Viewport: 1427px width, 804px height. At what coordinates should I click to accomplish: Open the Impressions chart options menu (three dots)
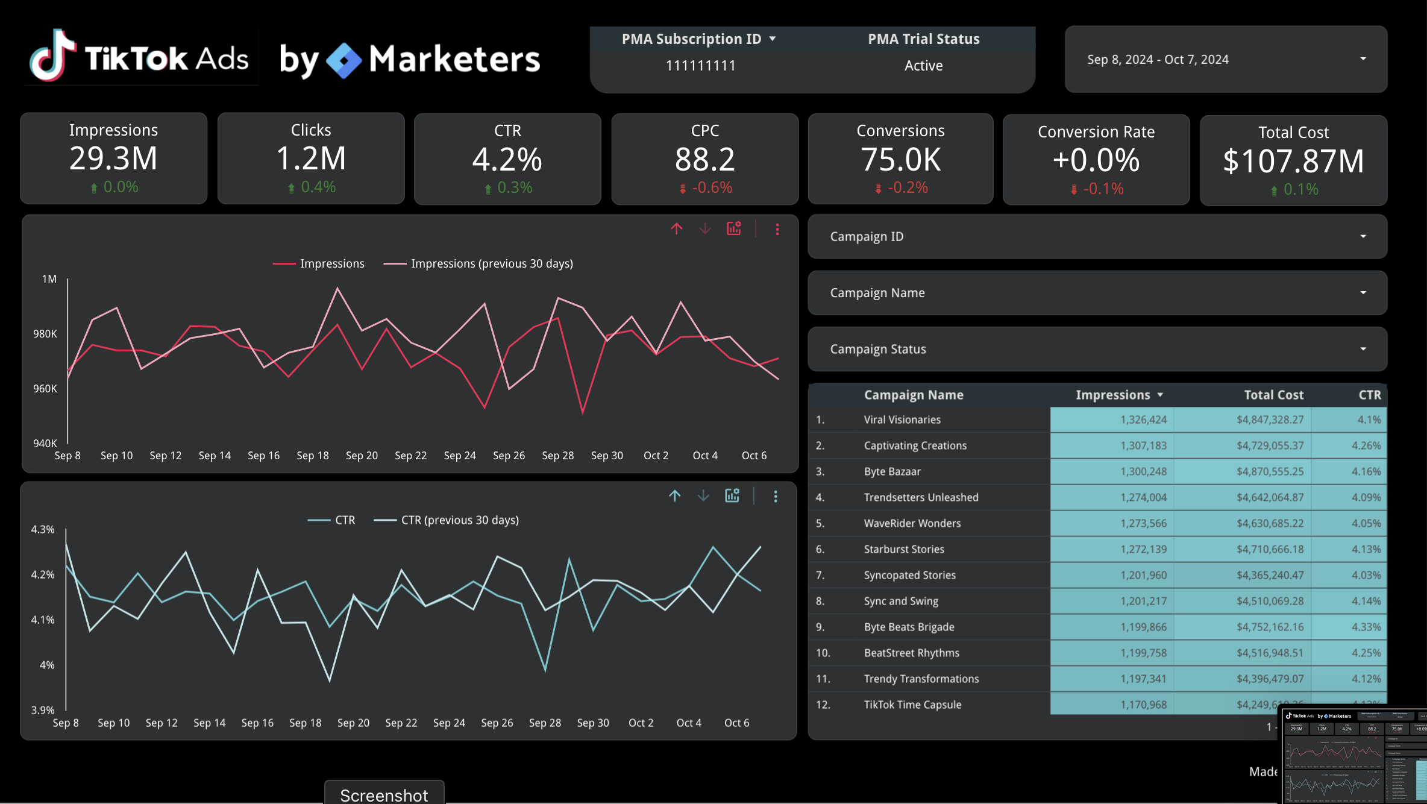point(777,228)
